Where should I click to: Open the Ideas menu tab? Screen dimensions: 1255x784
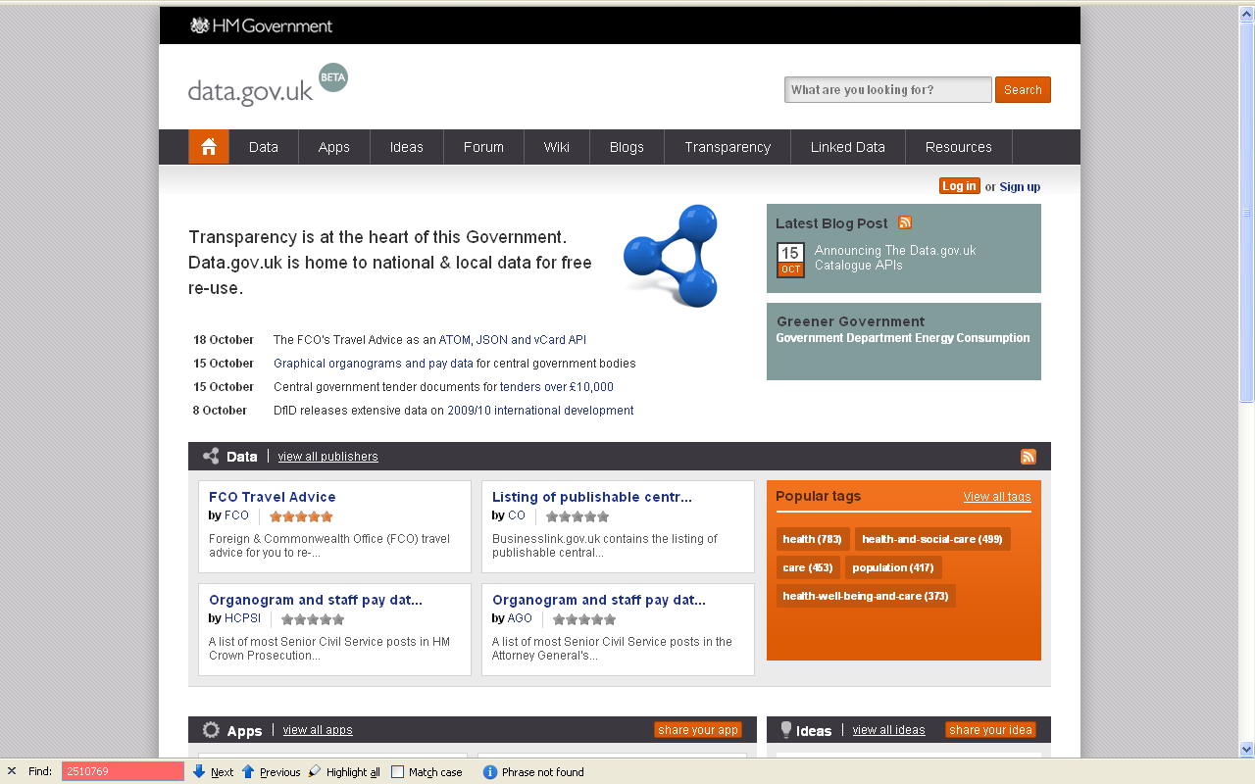(407, 147)
